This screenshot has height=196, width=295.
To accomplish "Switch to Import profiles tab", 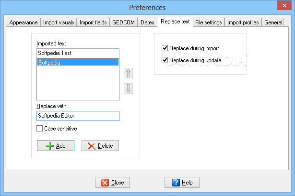I will point(243,22).
